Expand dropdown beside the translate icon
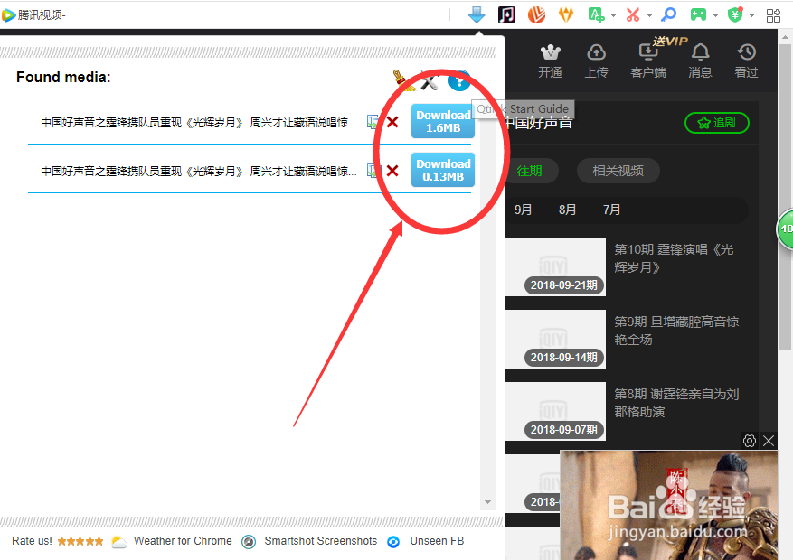This screenshot has width=793, height=560. tap(613, 15)
